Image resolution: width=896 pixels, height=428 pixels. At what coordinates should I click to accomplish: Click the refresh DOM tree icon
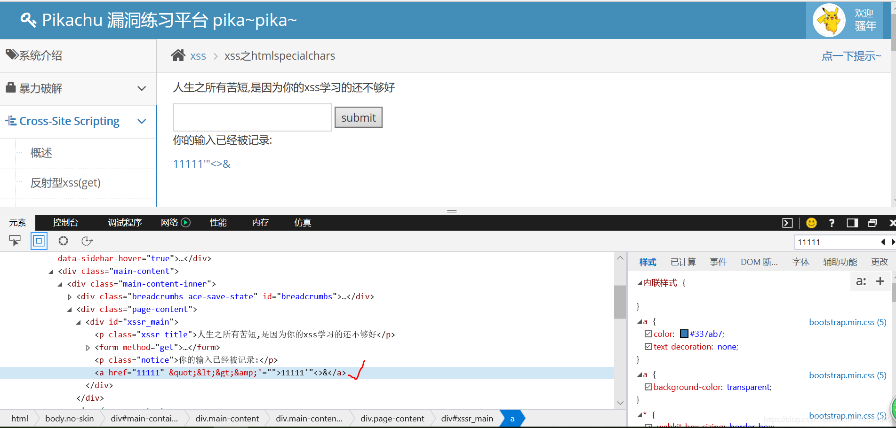[87, 241]
